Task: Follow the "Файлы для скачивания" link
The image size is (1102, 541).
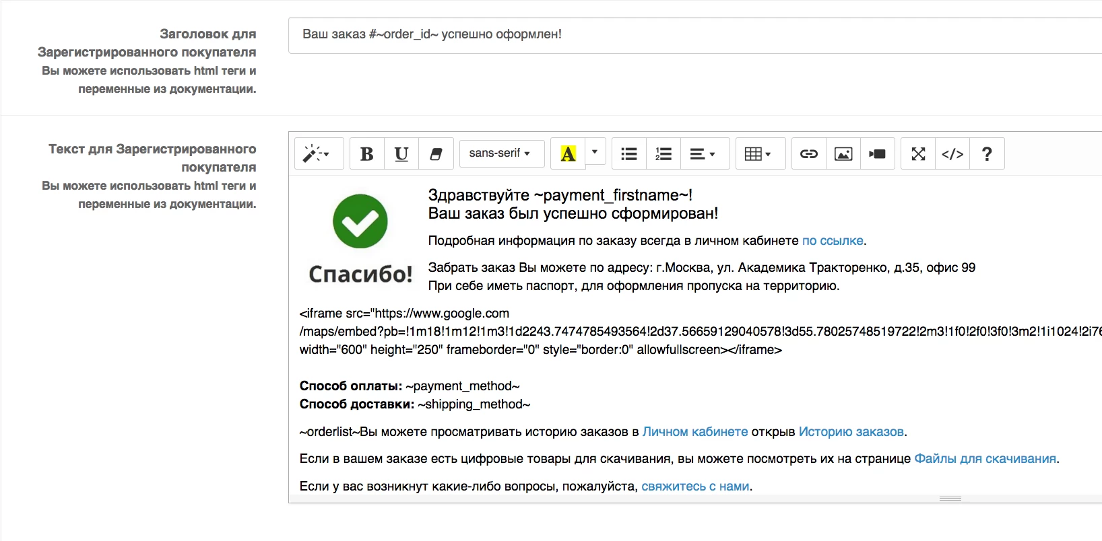Action: tap(985, 459)
